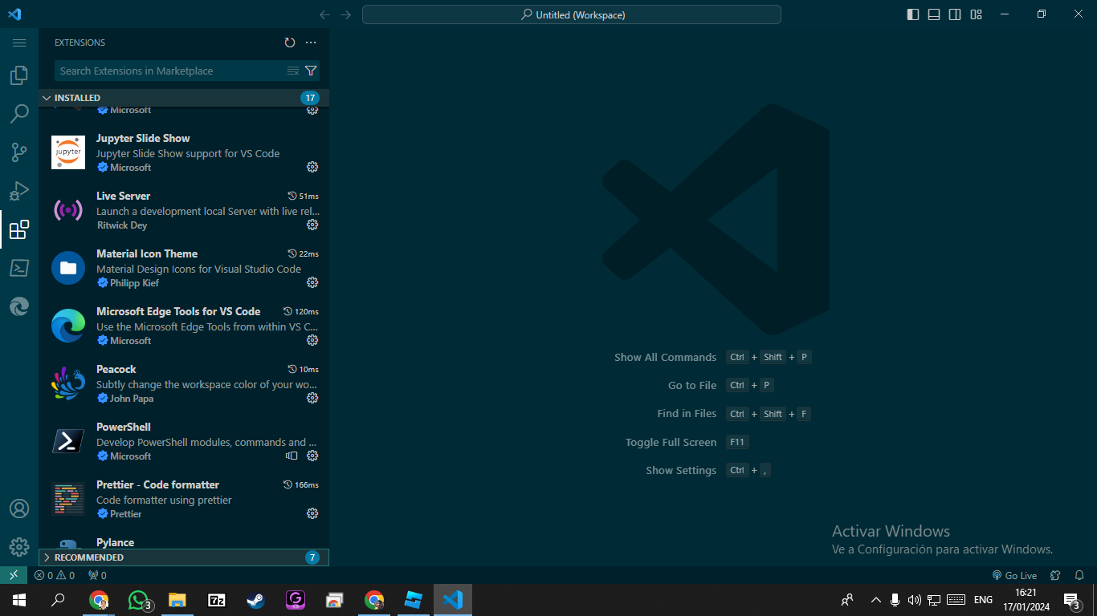Open manage gear for Live Server
Viewport: 1097px width, 616px height.
click(x=312, y=225)
